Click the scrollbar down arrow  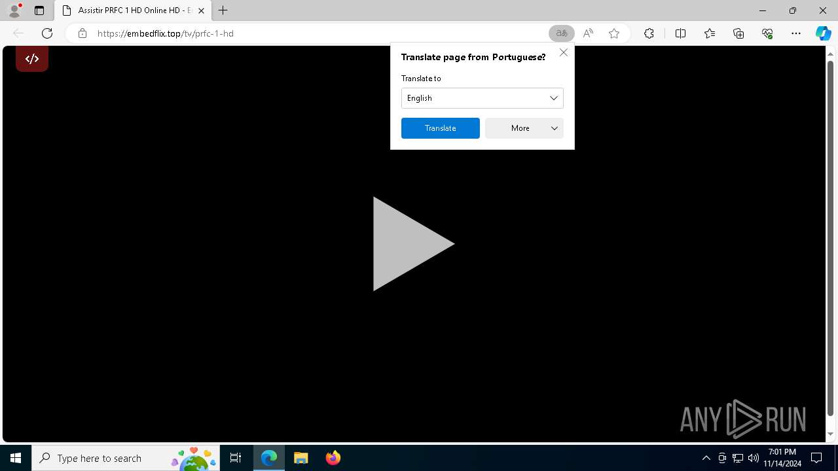pos(830,434)
